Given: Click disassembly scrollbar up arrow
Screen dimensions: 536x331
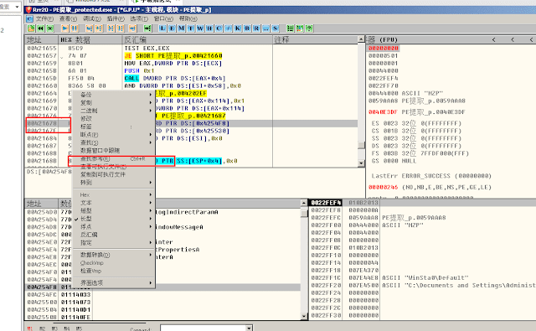Looking at the screenshot, I should [x=361, y=39].
